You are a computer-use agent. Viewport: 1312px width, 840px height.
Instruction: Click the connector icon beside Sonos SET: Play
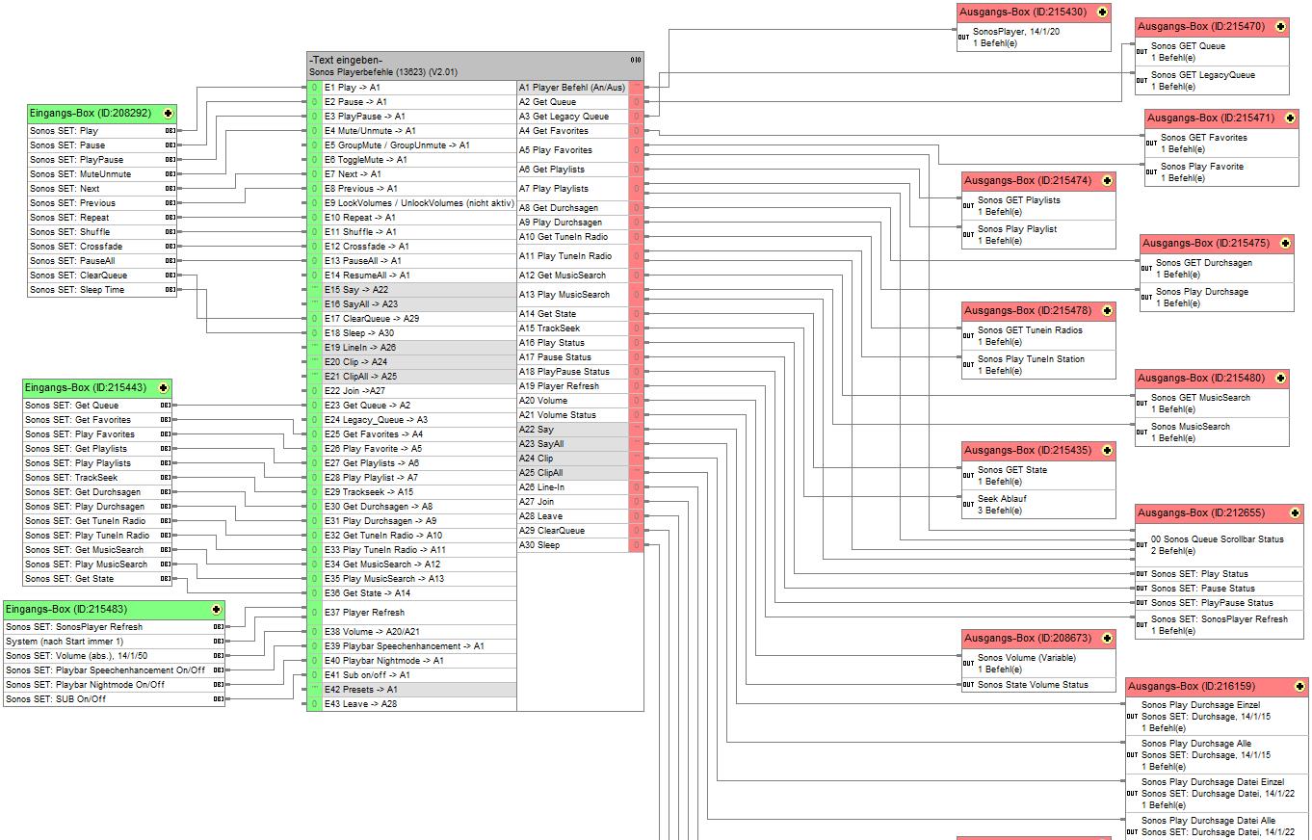171,131
